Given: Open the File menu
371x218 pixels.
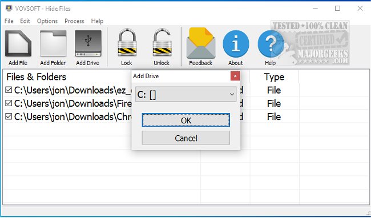Looking at the screenshot, I should pos(9,21).
